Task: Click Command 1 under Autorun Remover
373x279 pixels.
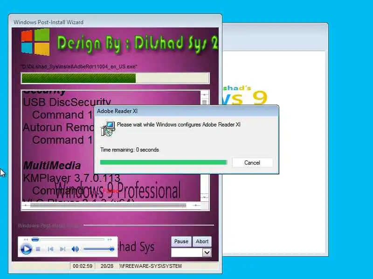Action: (x=62, y=140)
